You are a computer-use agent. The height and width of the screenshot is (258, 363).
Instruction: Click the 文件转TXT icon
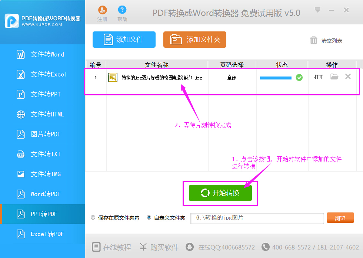[21, 154]
